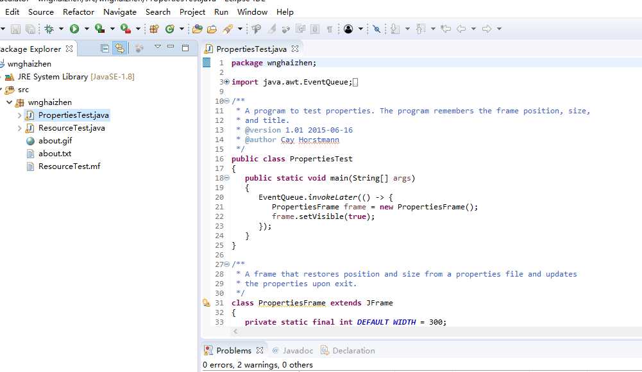Toggle Word Wrap toolbar icon
The width and height of the screenshot is (642, 372).
[x=301, y=29]
